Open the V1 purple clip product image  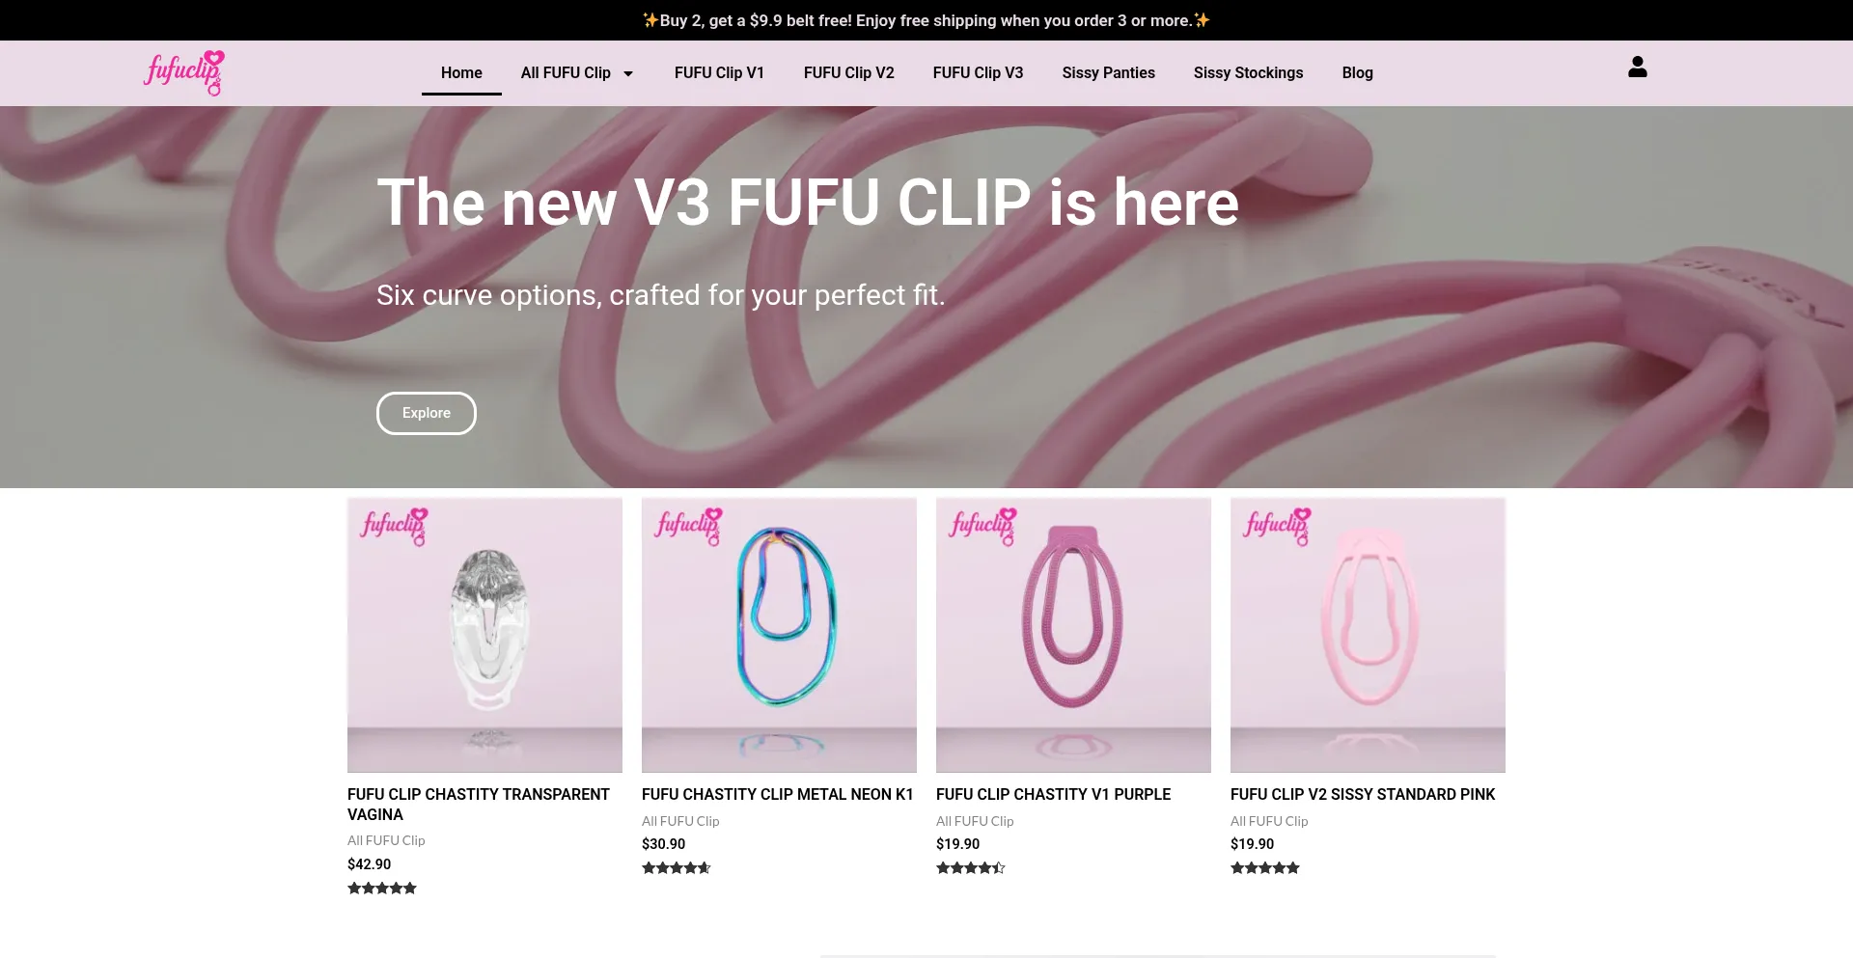(x=1073, y=635)
